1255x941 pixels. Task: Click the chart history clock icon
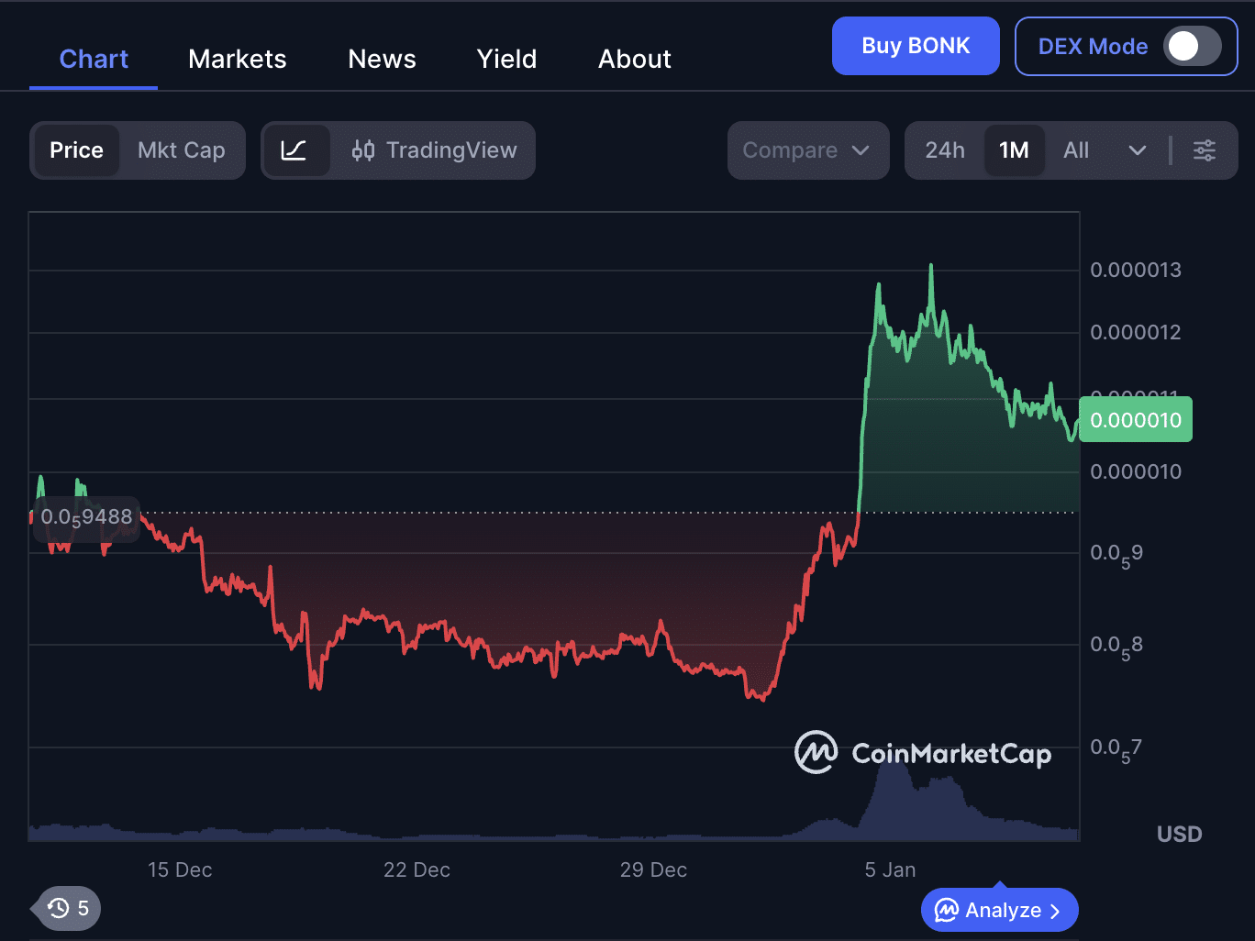tap(57, 908)
